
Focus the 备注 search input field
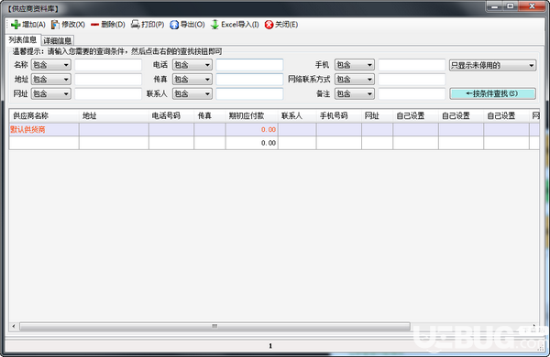pyautogui.click(x=412, y=93)
